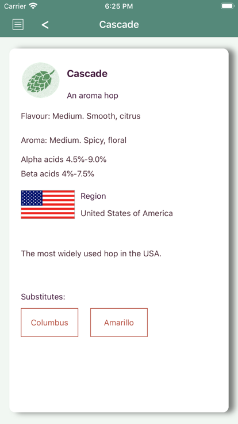Go back using the left arrow

pyautogui.click(x=45, y=25)
